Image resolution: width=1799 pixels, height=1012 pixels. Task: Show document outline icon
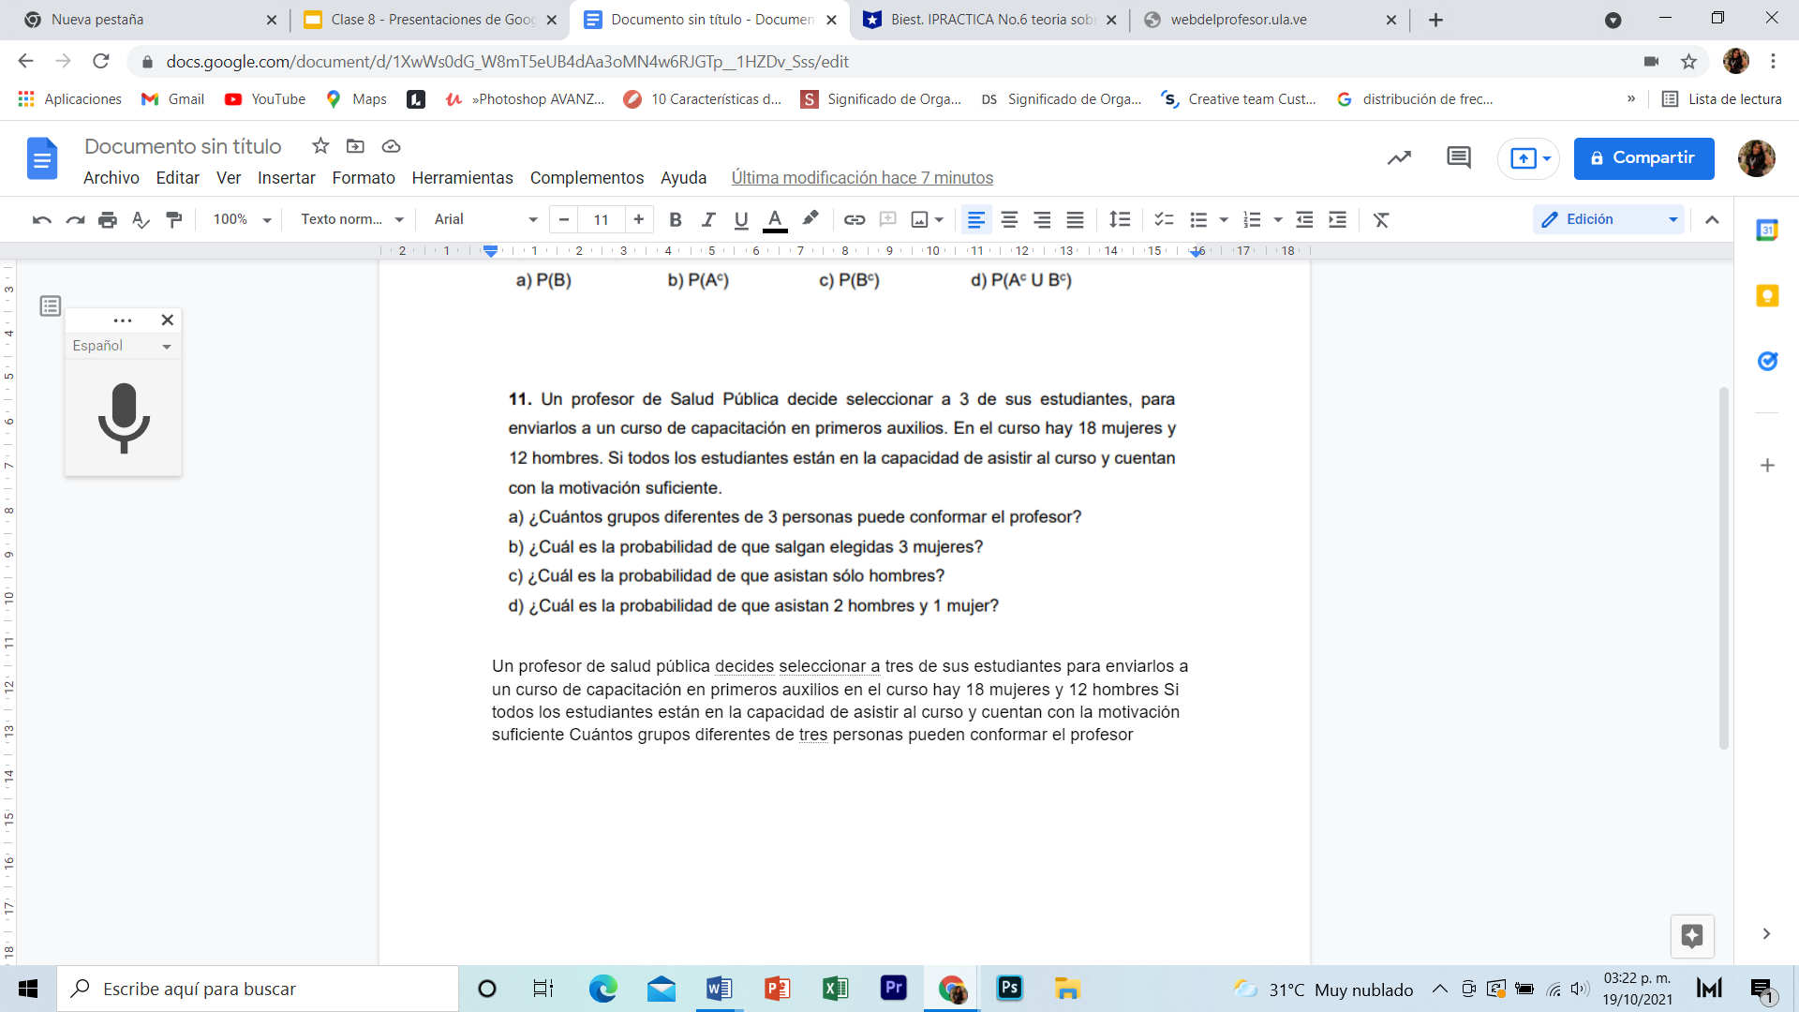pyautogui.click(x=51, y=305)
